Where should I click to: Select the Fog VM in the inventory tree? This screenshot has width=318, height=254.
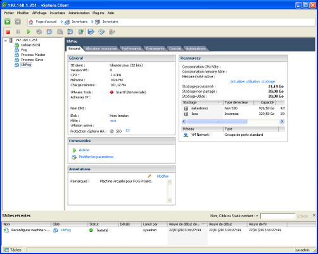tap(24, 50)
